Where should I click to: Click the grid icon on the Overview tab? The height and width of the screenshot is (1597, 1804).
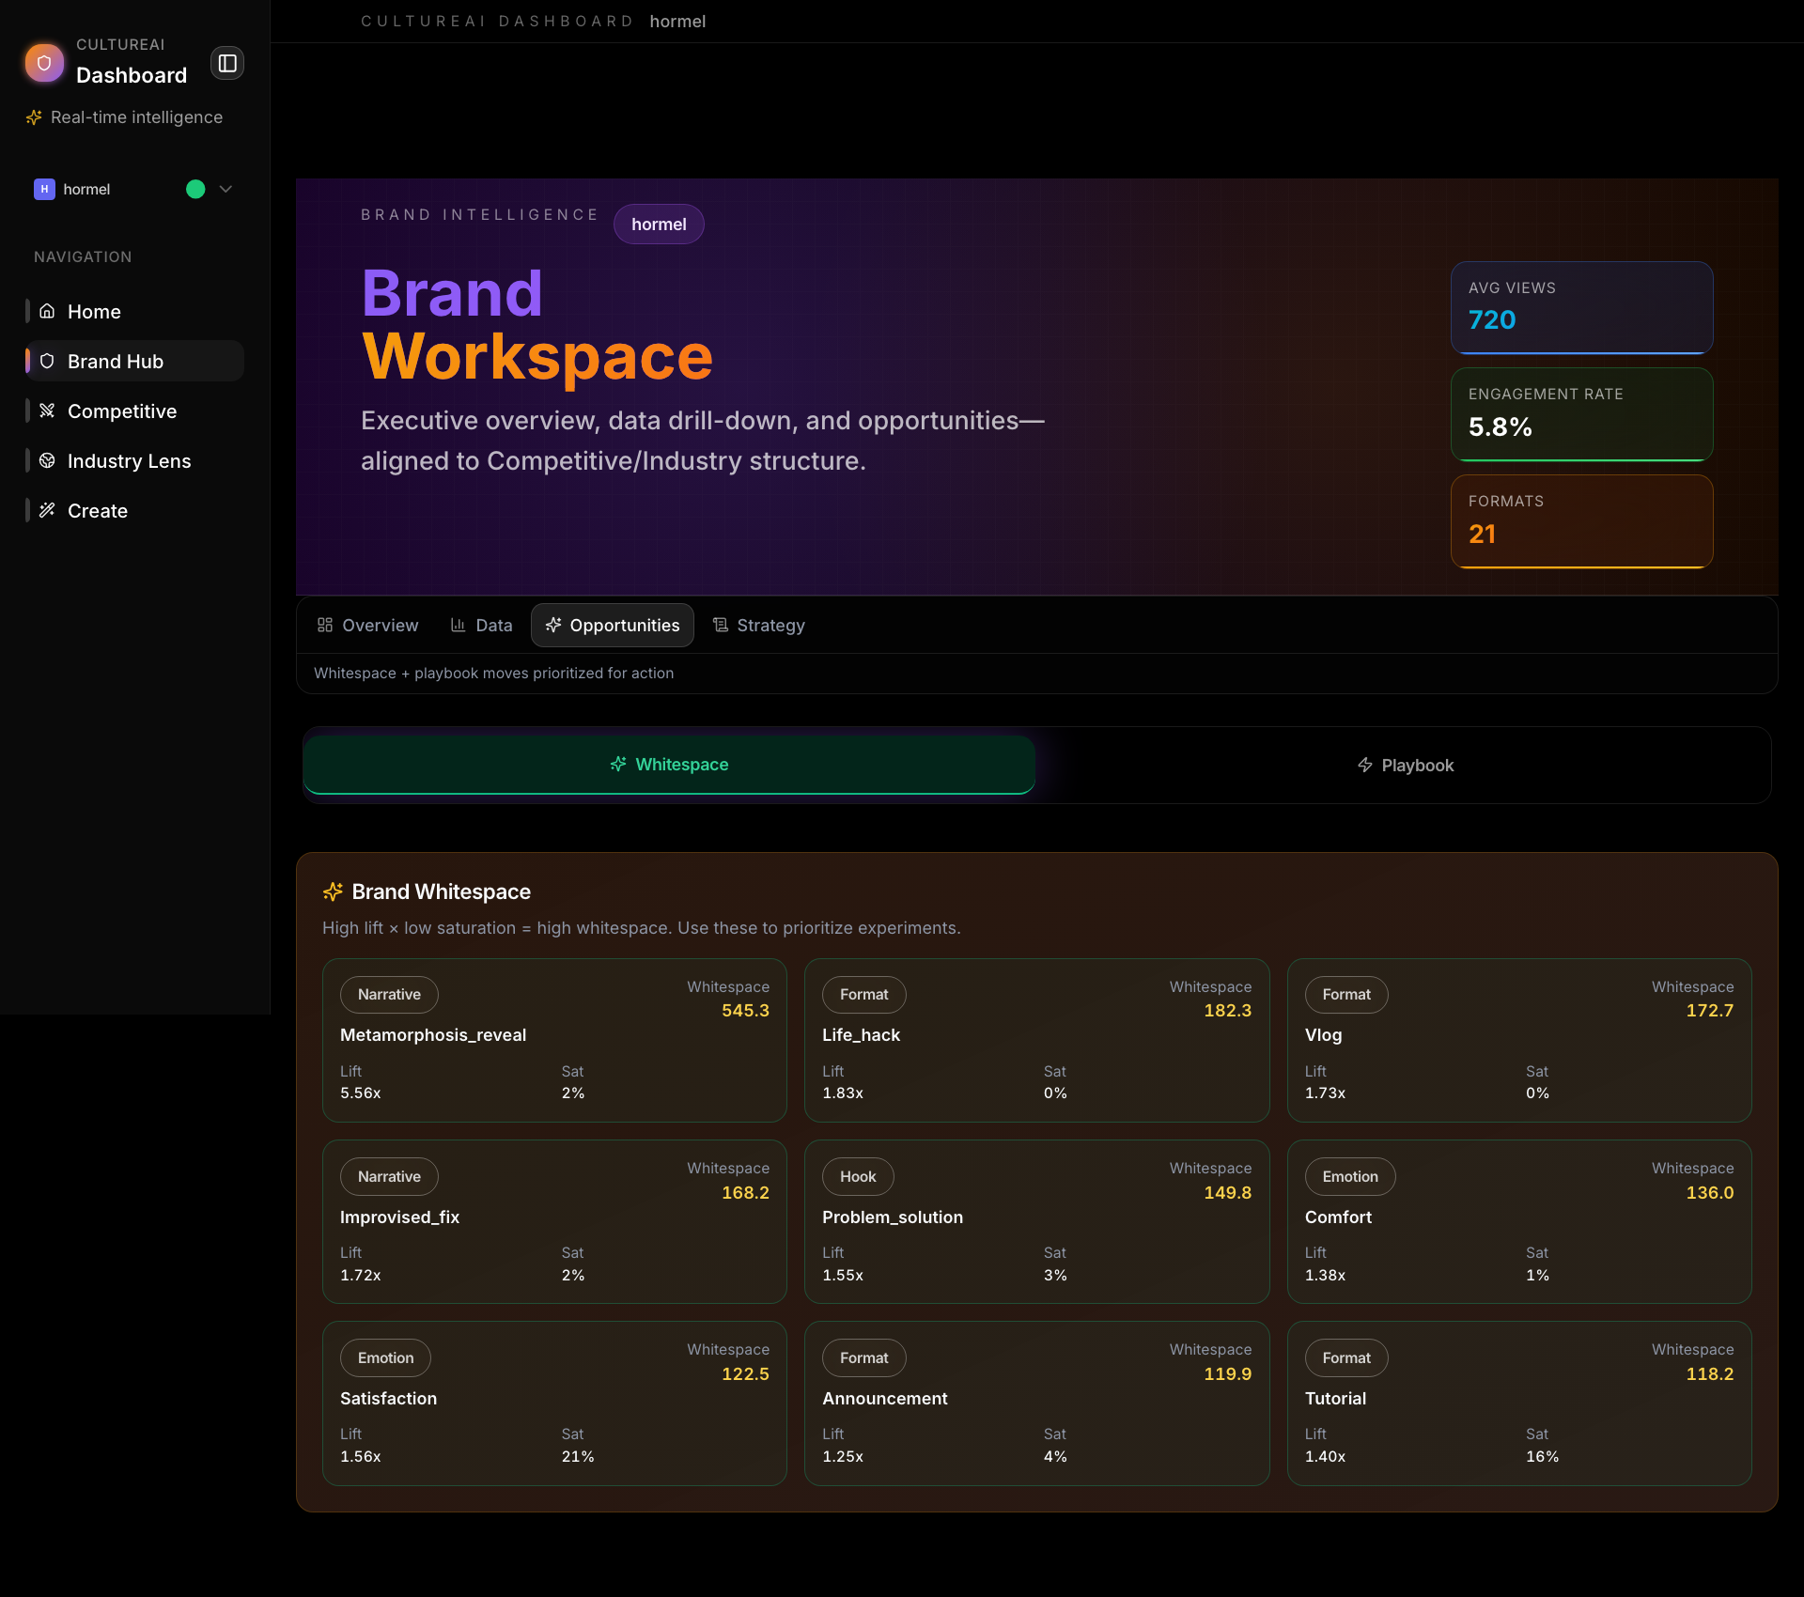click(325, 625)
